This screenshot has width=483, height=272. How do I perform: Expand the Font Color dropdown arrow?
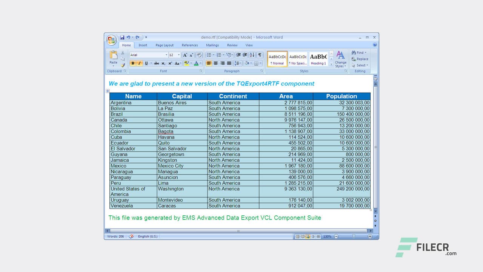click(200, 63)
